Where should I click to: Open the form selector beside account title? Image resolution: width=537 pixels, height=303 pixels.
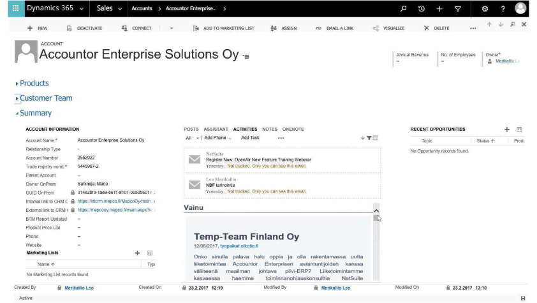coord(246,56)
